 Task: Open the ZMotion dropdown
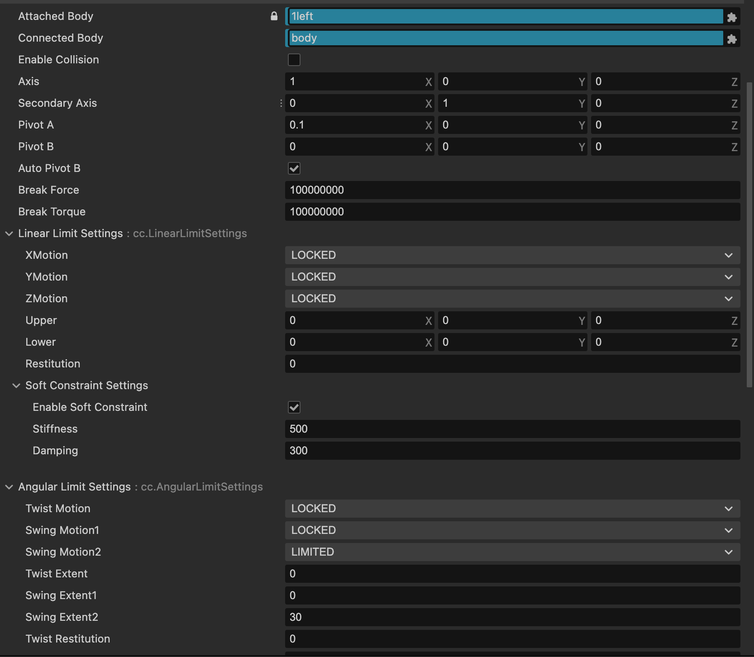click(513, 299)
